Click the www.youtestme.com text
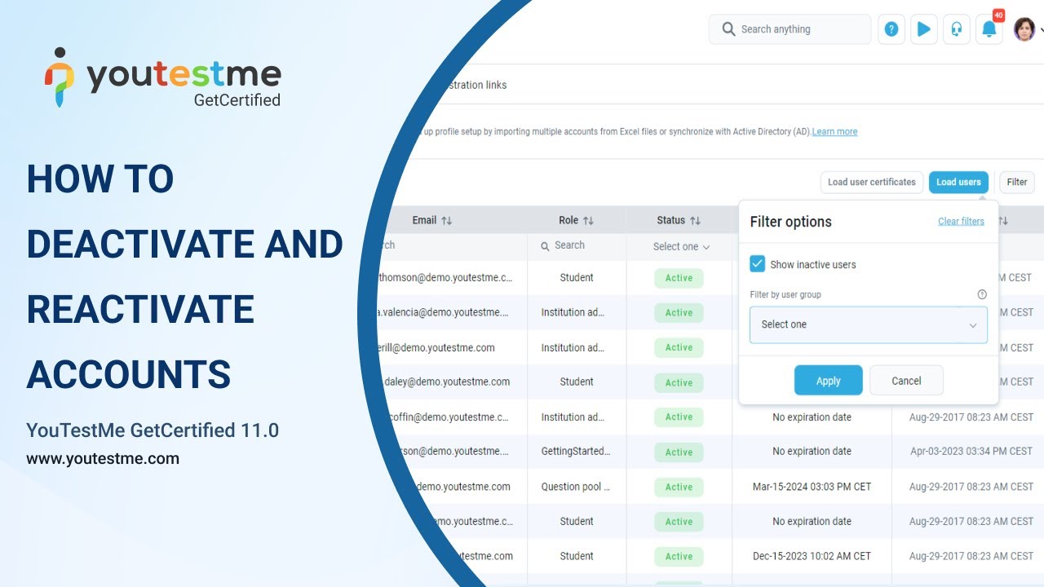Viewport: 1044px width, 587px height. [x=103, y=458]
